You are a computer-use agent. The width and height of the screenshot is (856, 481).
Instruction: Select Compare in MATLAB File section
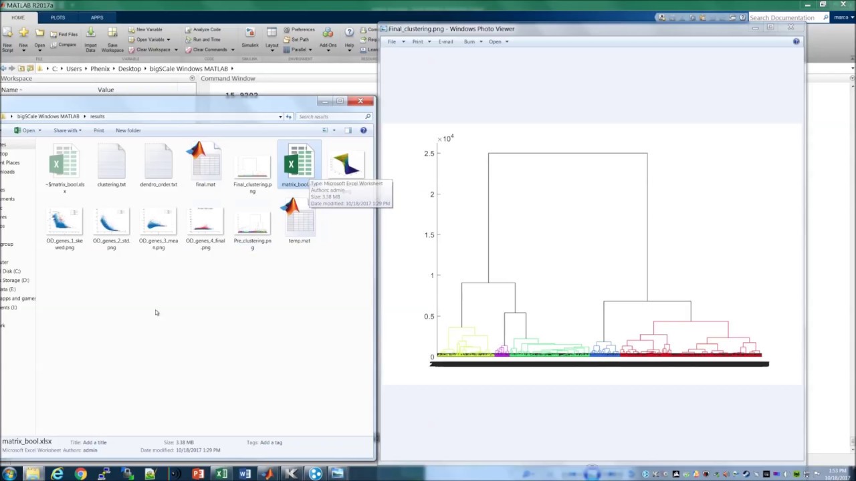tap(64, 45)
